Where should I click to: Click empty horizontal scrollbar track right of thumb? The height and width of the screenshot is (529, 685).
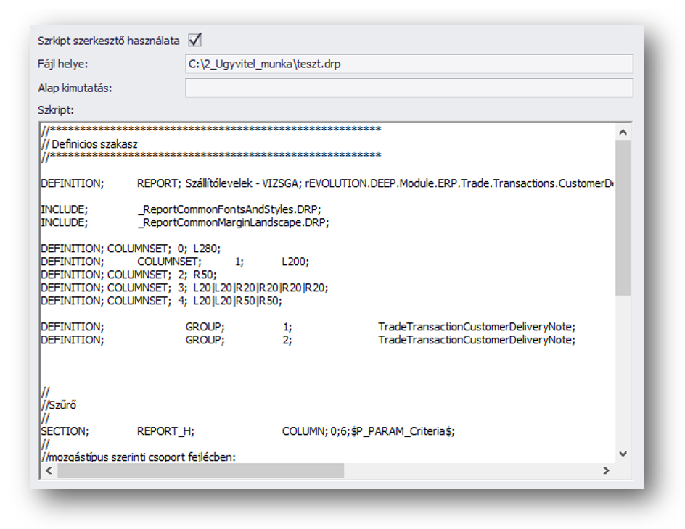pos(472,470)
